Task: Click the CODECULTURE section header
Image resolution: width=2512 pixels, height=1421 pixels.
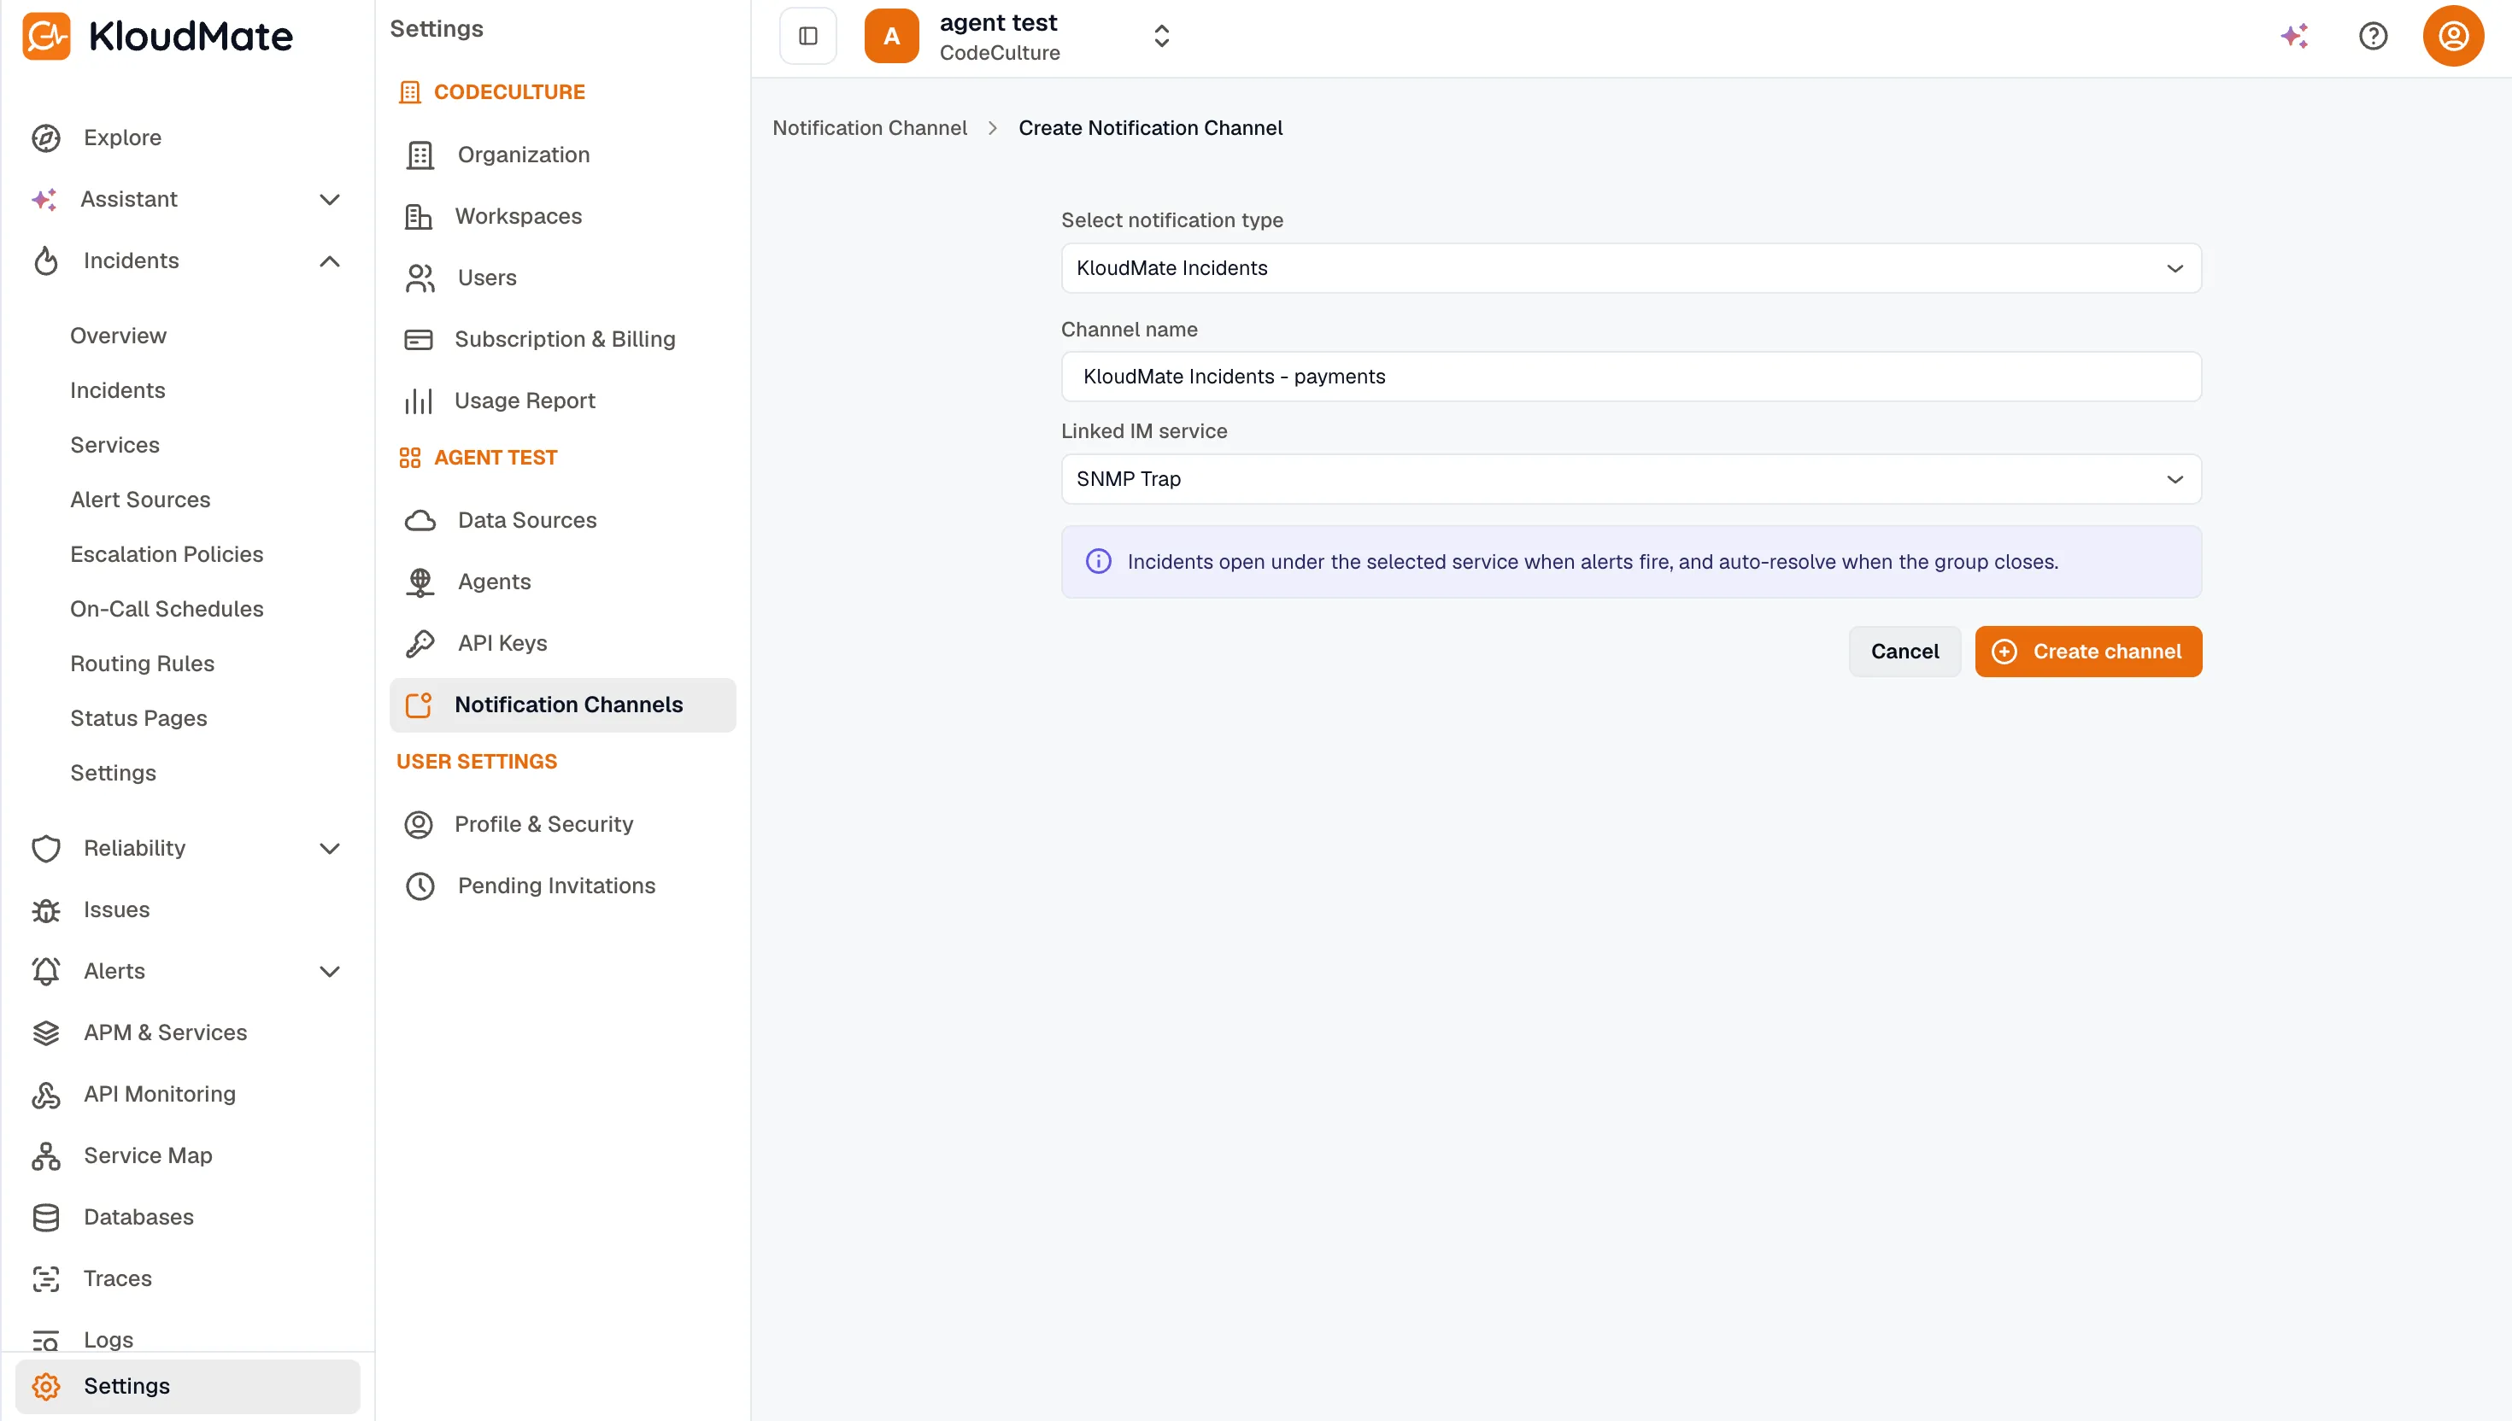Action: pos(491,91)
